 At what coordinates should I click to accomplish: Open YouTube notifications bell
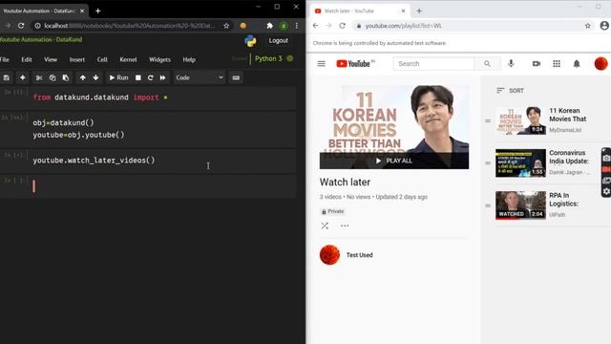point(577,64)
